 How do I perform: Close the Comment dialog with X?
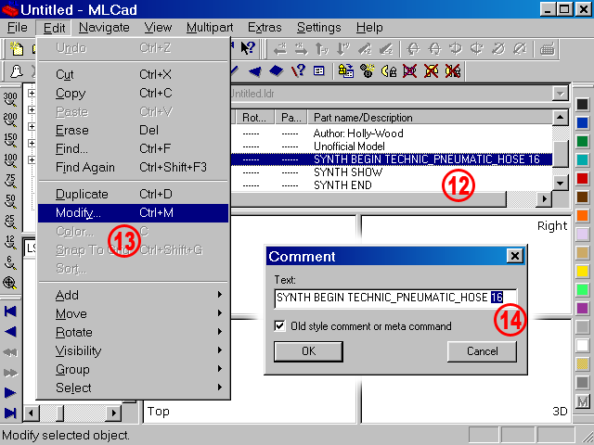pos(514,256)
